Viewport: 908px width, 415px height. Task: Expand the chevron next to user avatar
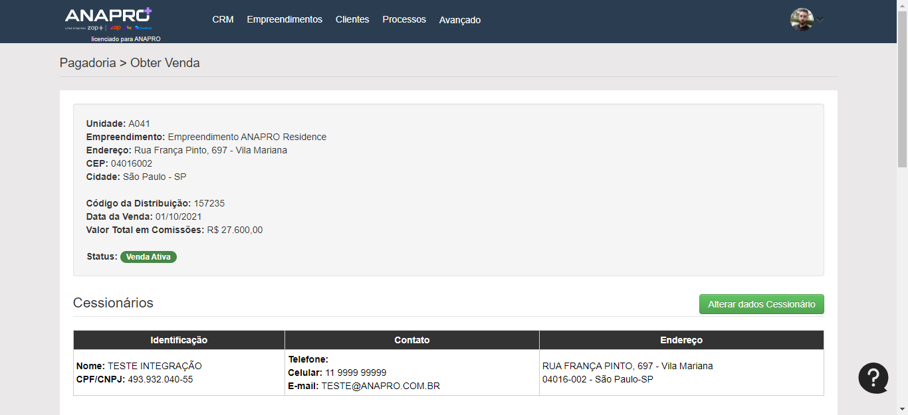tap(820, 19)
